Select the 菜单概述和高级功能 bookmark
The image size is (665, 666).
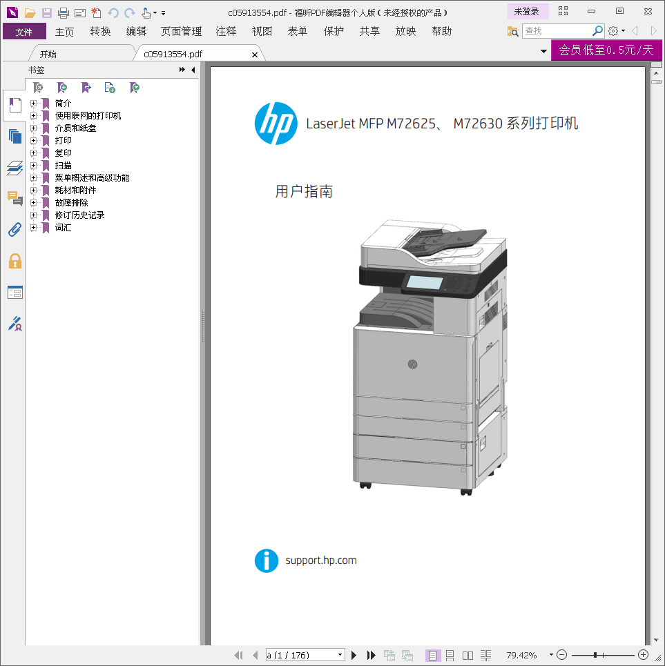(x=93, y=178)
